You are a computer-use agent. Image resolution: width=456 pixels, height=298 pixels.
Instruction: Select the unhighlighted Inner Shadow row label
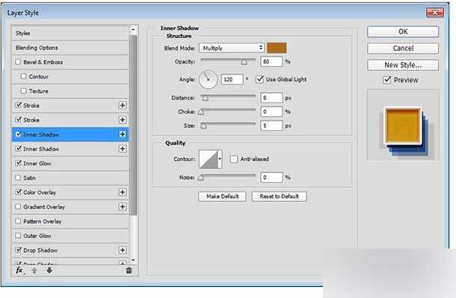click(x=41, y=149)
